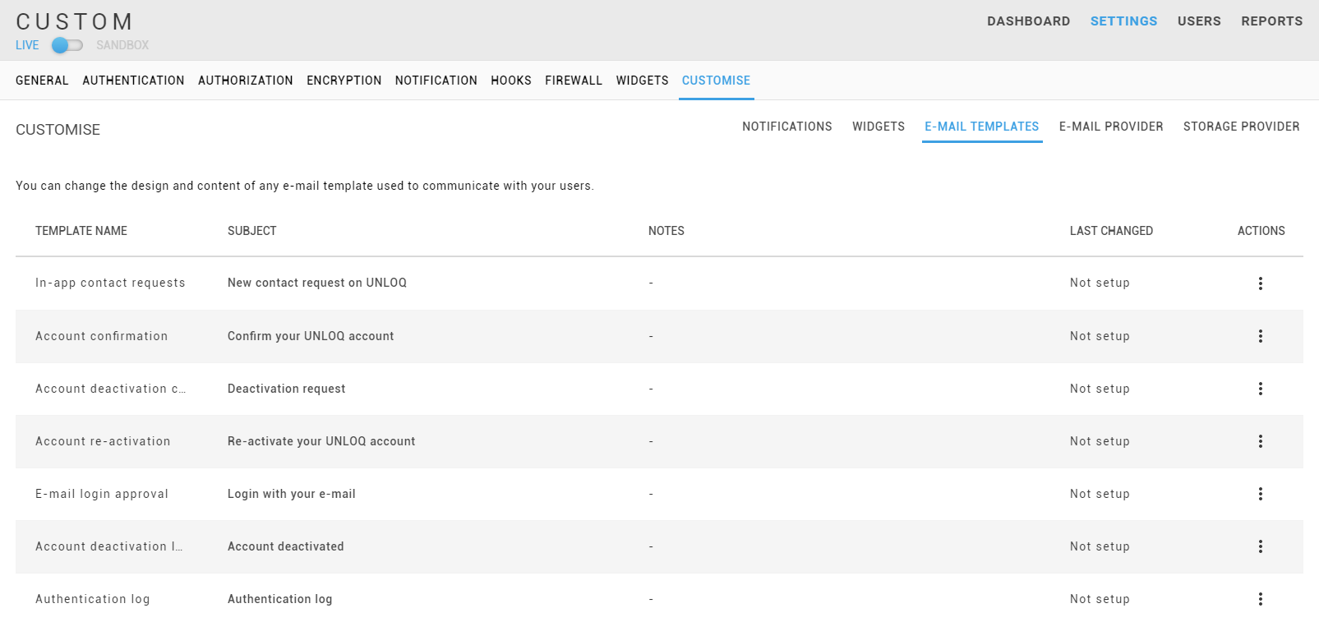Click the CUSTOM application title

(x=75, y=21)
